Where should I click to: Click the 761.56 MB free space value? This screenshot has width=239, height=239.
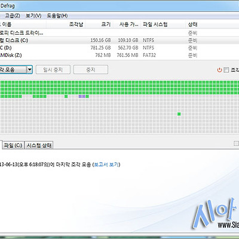pos(127,55)
